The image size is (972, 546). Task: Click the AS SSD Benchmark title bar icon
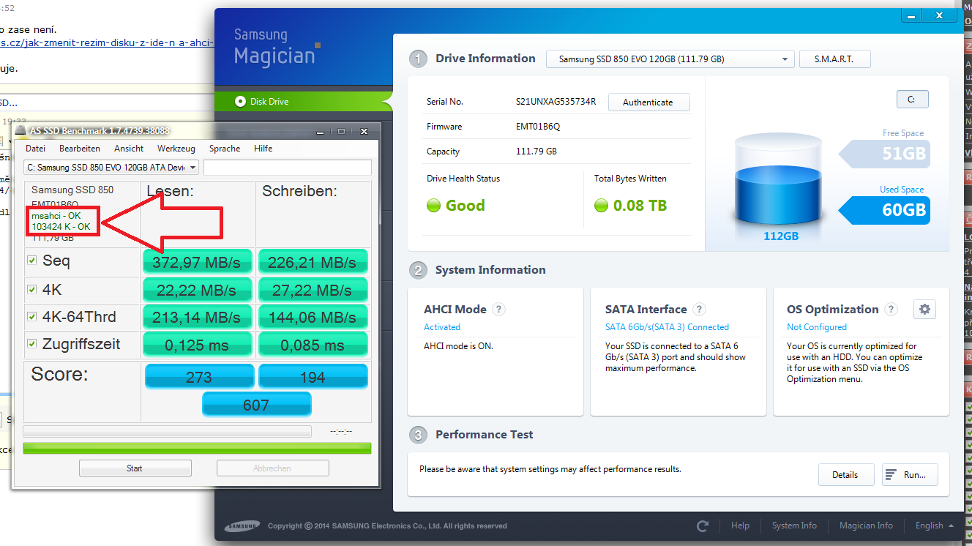(x=21, y=131)
